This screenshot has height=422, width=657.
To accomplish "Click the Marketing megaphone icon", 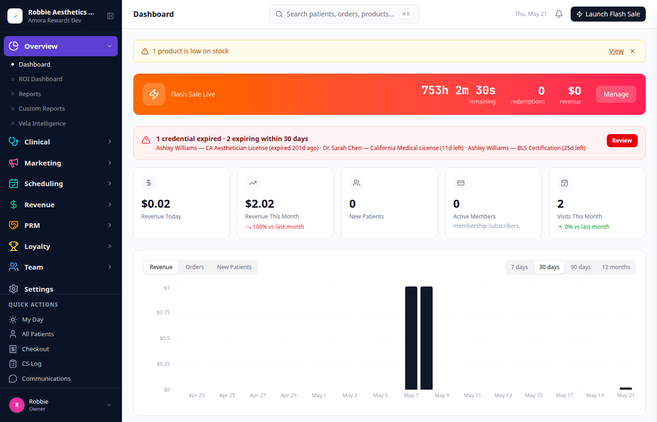I will 14,163.
